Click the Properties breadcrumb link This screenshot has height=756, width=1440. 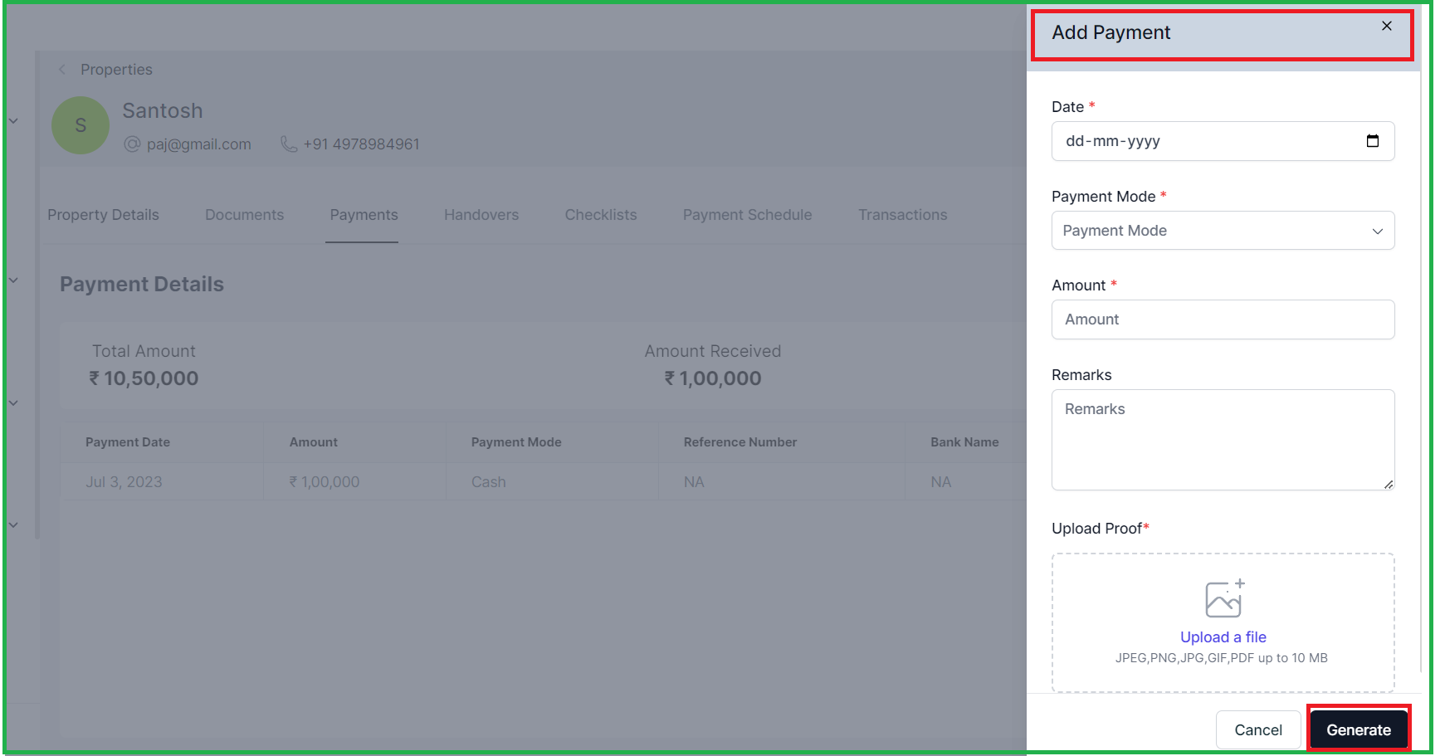pos(116,70)
